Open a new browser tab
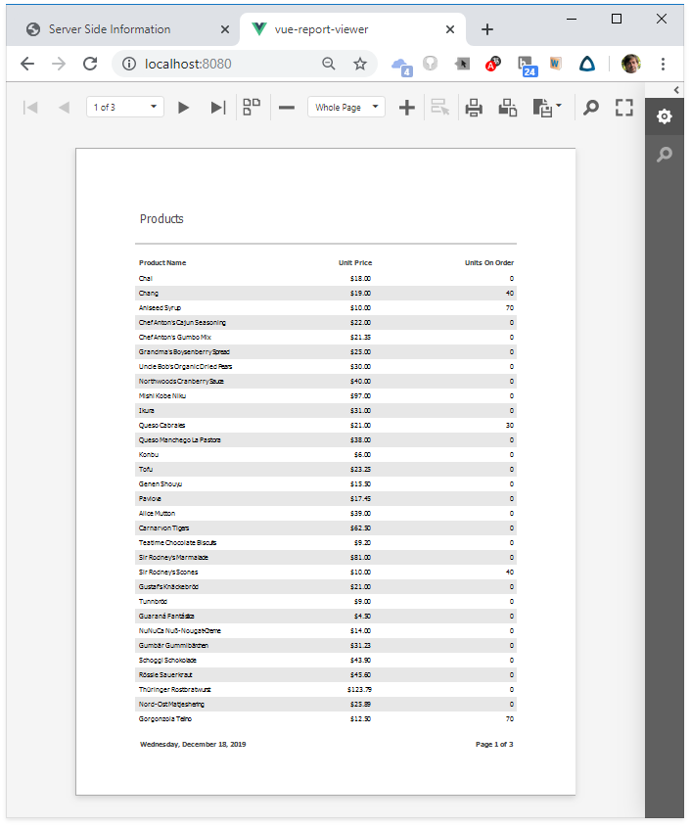Image resolution: width=690 pixels, height=826 pixels. pos(487,29)
